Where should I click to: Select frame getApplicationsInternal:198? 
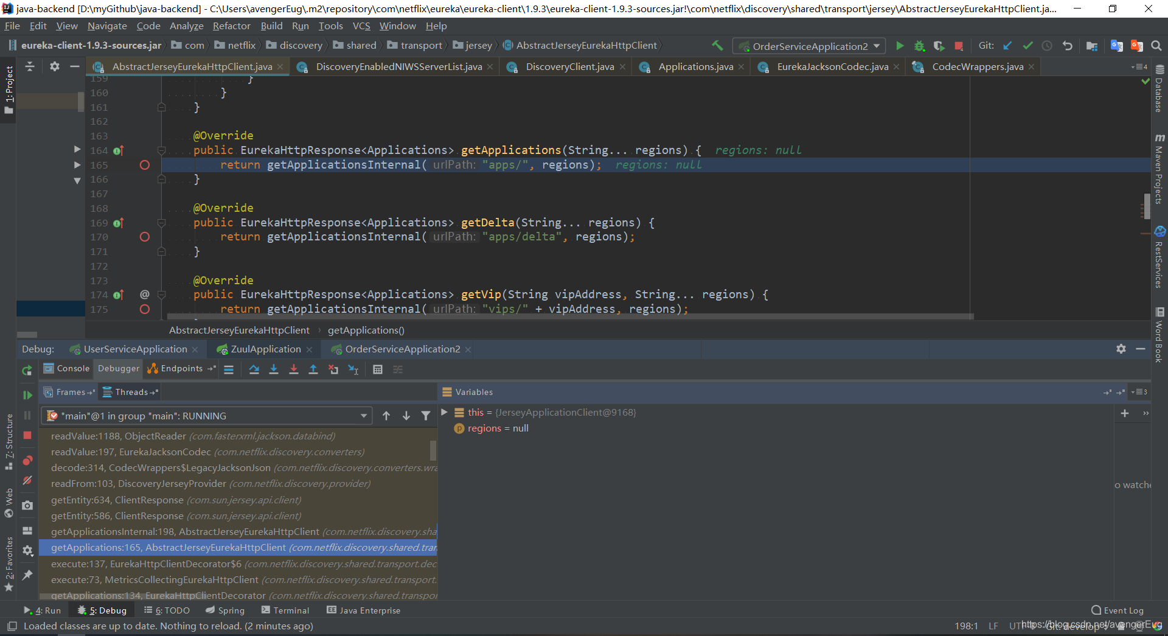(x=238, y=531)
